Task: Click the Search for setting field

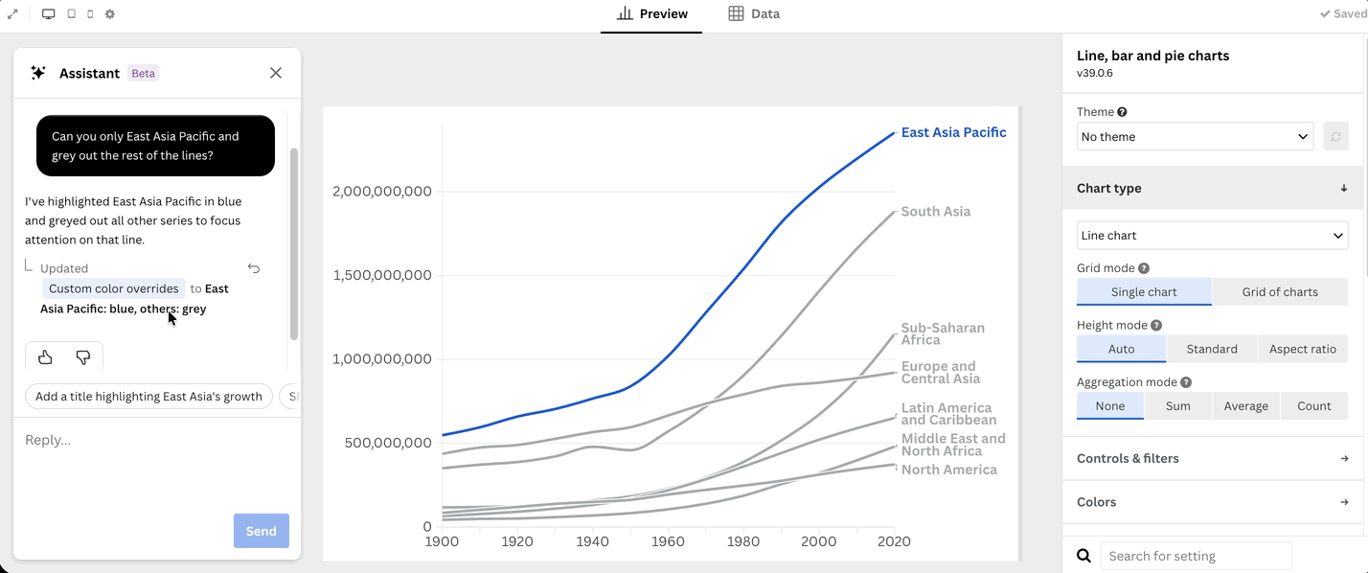Action: coord(1196,556)
